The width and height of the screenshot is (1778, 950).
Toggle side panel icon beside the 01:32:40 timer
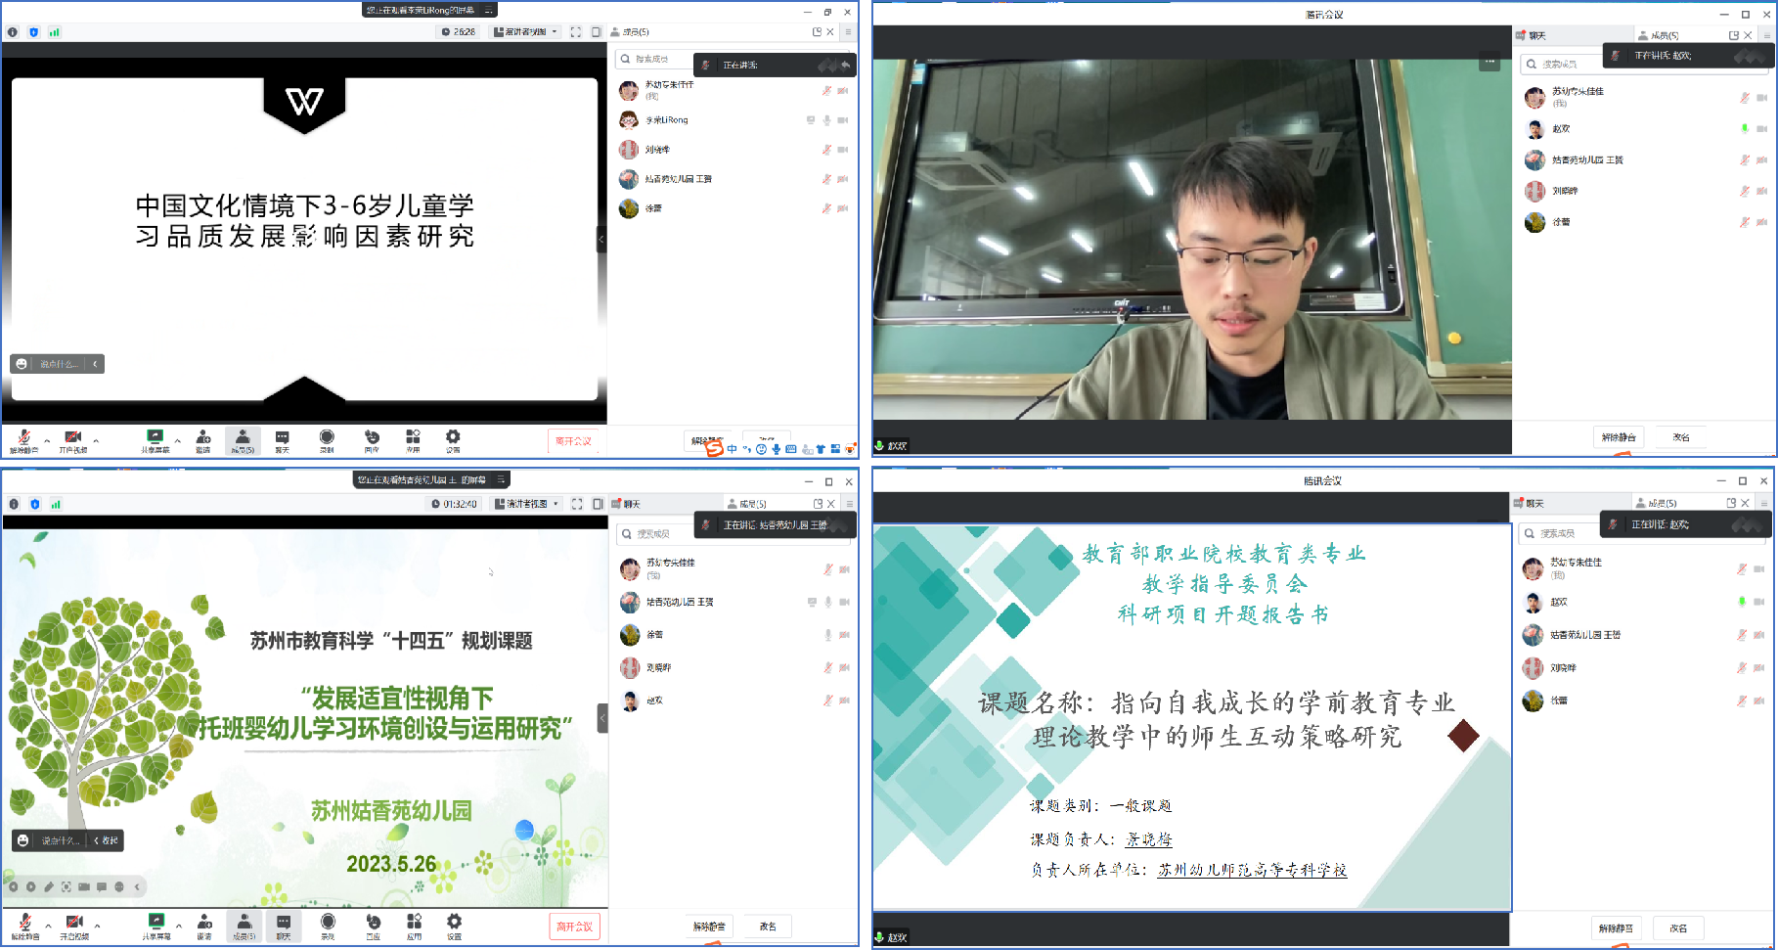click(x=598, y=504)
